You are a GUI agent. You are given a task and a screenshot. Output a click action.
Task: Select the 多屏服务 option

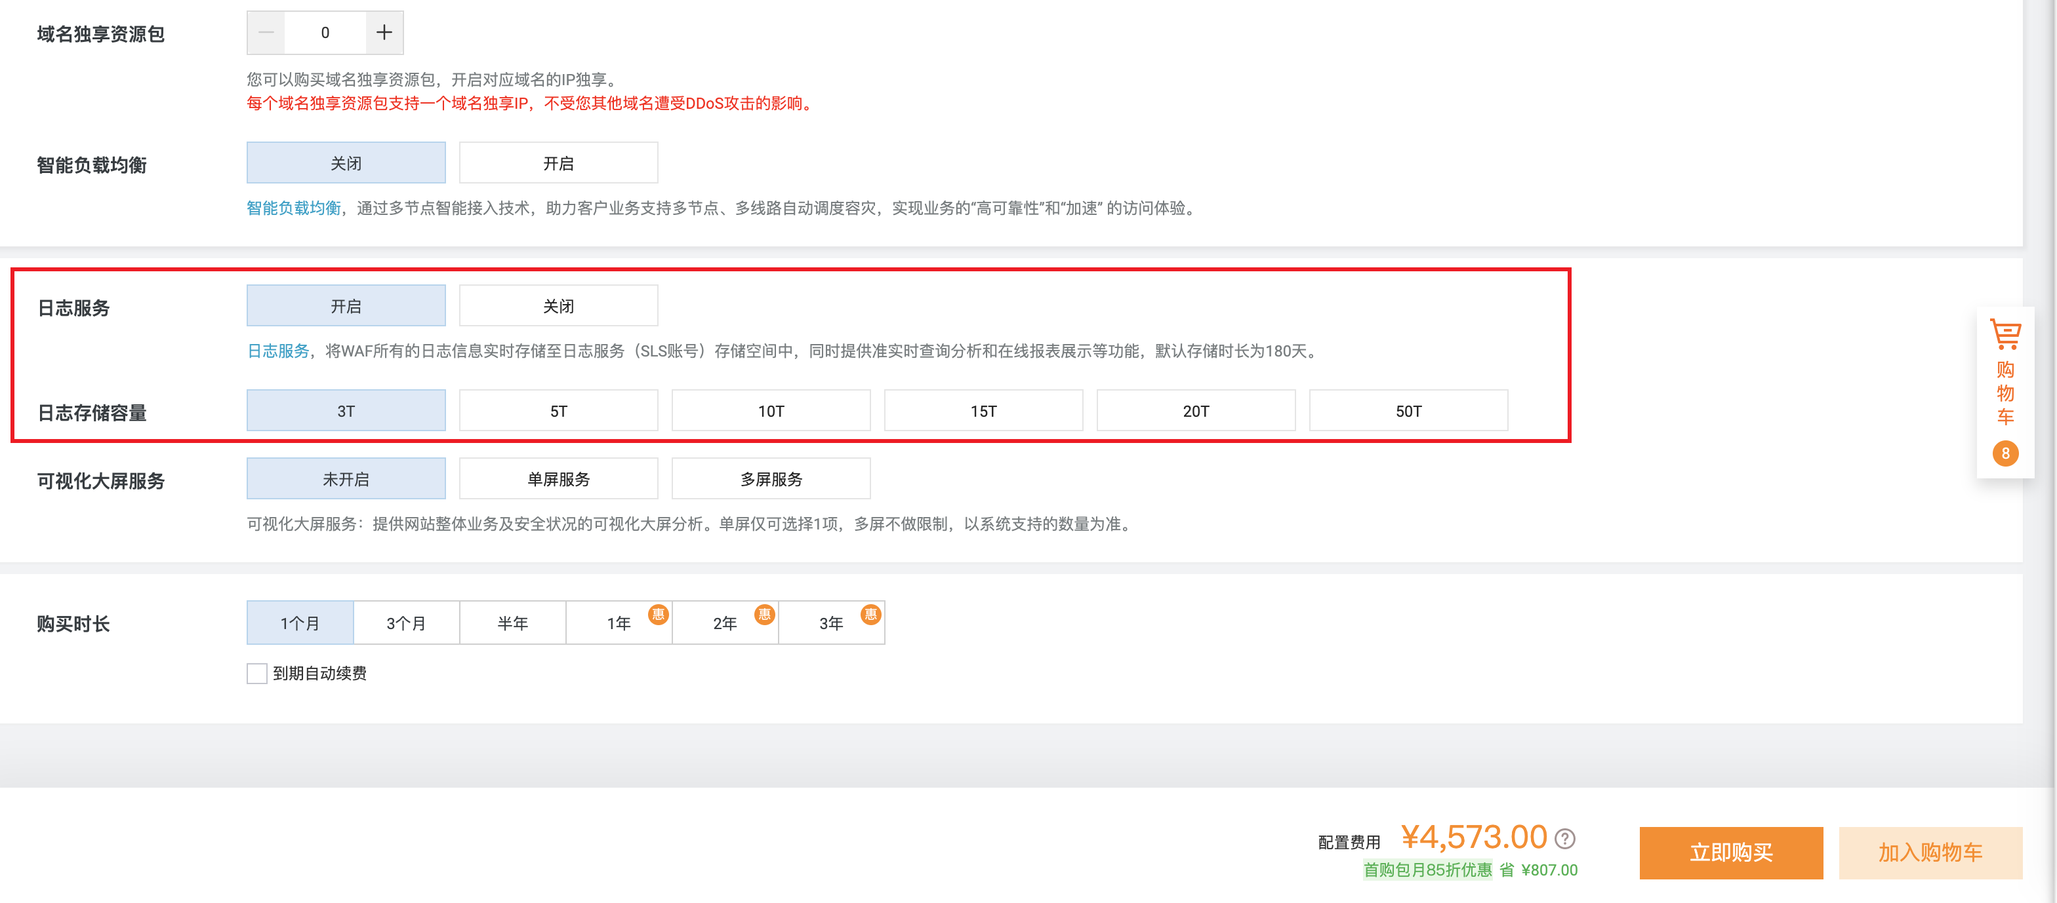[771, 480]
